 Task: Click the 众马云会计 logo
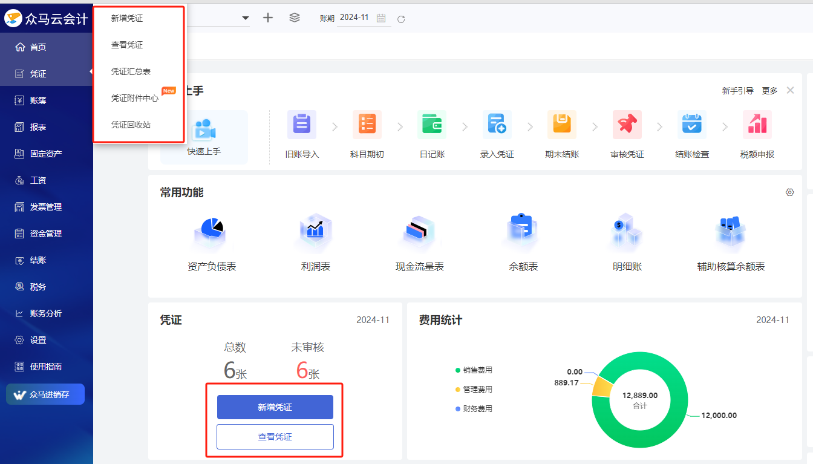47,19
